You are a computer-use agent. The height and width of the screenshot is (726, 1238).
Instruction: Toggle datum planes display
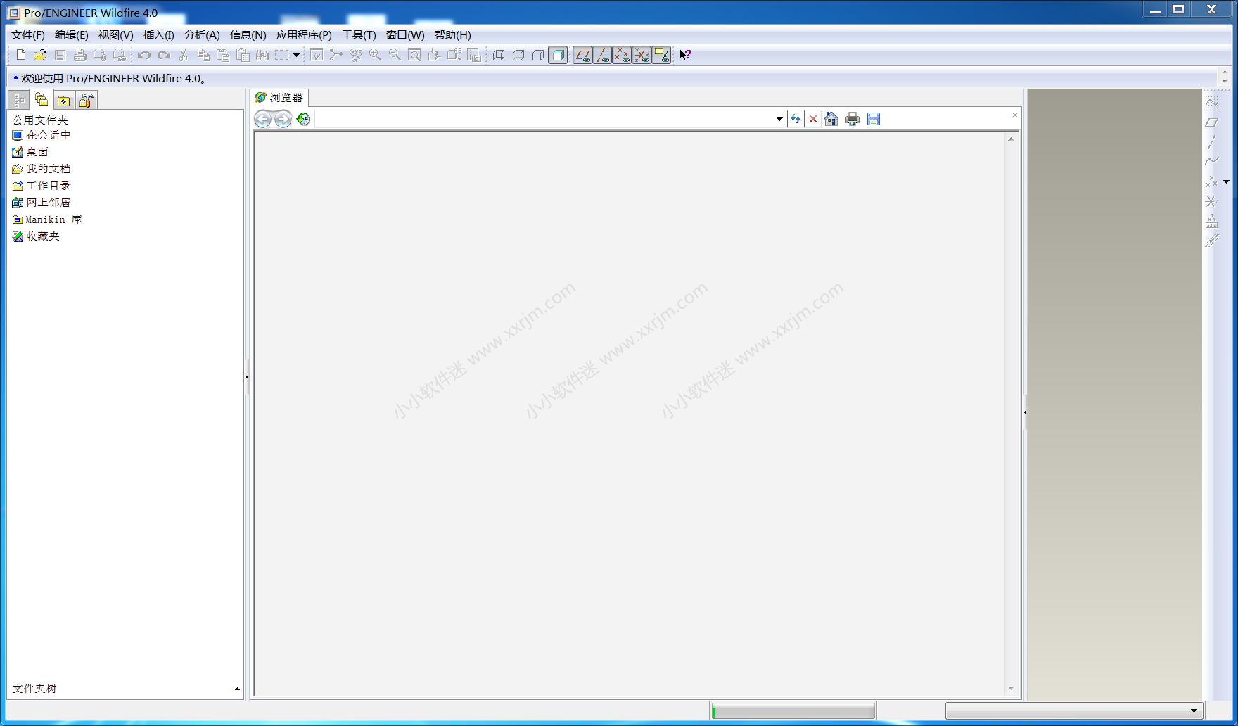coord(582,55)
